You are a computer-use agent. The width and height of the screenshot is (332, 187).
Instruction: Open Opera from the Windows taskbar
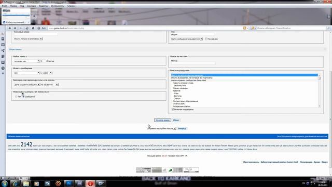(90, 183)
